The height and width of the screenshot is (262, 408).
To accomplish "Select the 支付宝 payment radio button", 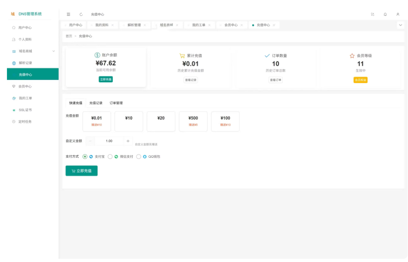I will click(x=84, y=156).
